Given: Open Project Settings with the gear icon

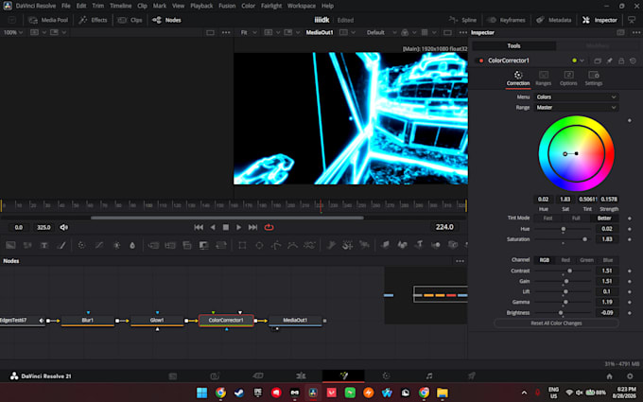Looking at the screenshot, I should coord(630,376).
